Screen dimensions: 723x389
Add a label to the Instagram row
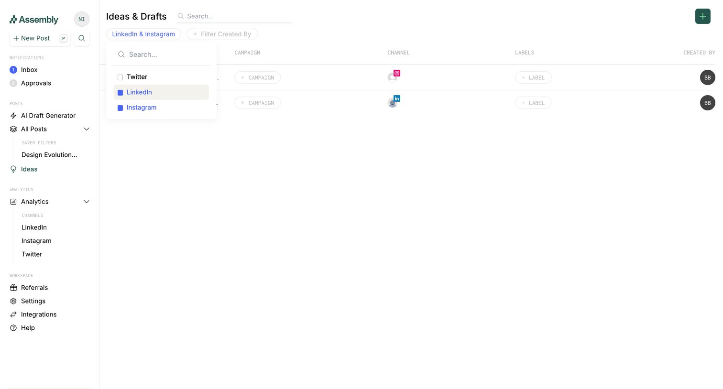click(533, 77)
